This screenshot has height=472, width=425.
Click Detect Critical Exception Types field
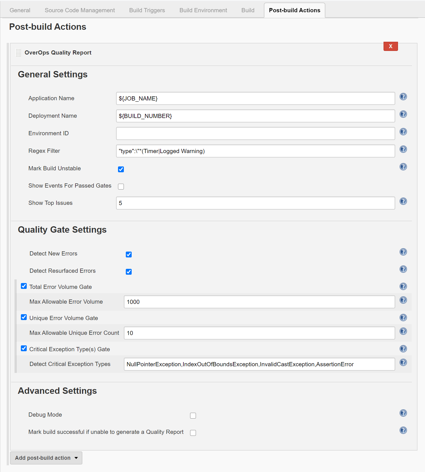click(259, 364)
